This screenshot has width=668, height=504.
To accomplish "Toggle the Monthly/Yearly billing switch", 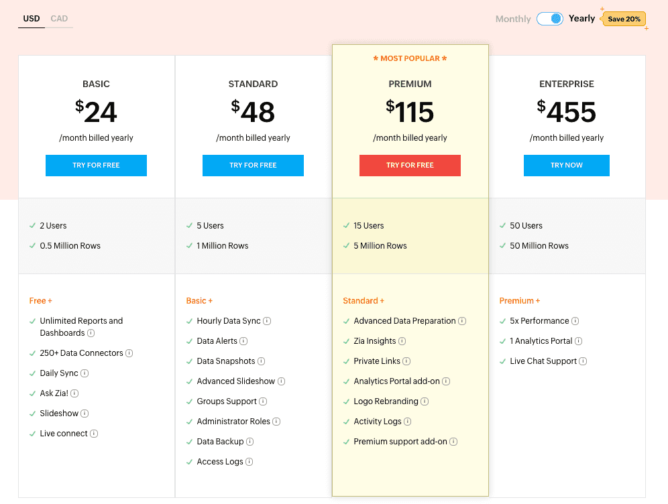I will (x=549, y=19).
